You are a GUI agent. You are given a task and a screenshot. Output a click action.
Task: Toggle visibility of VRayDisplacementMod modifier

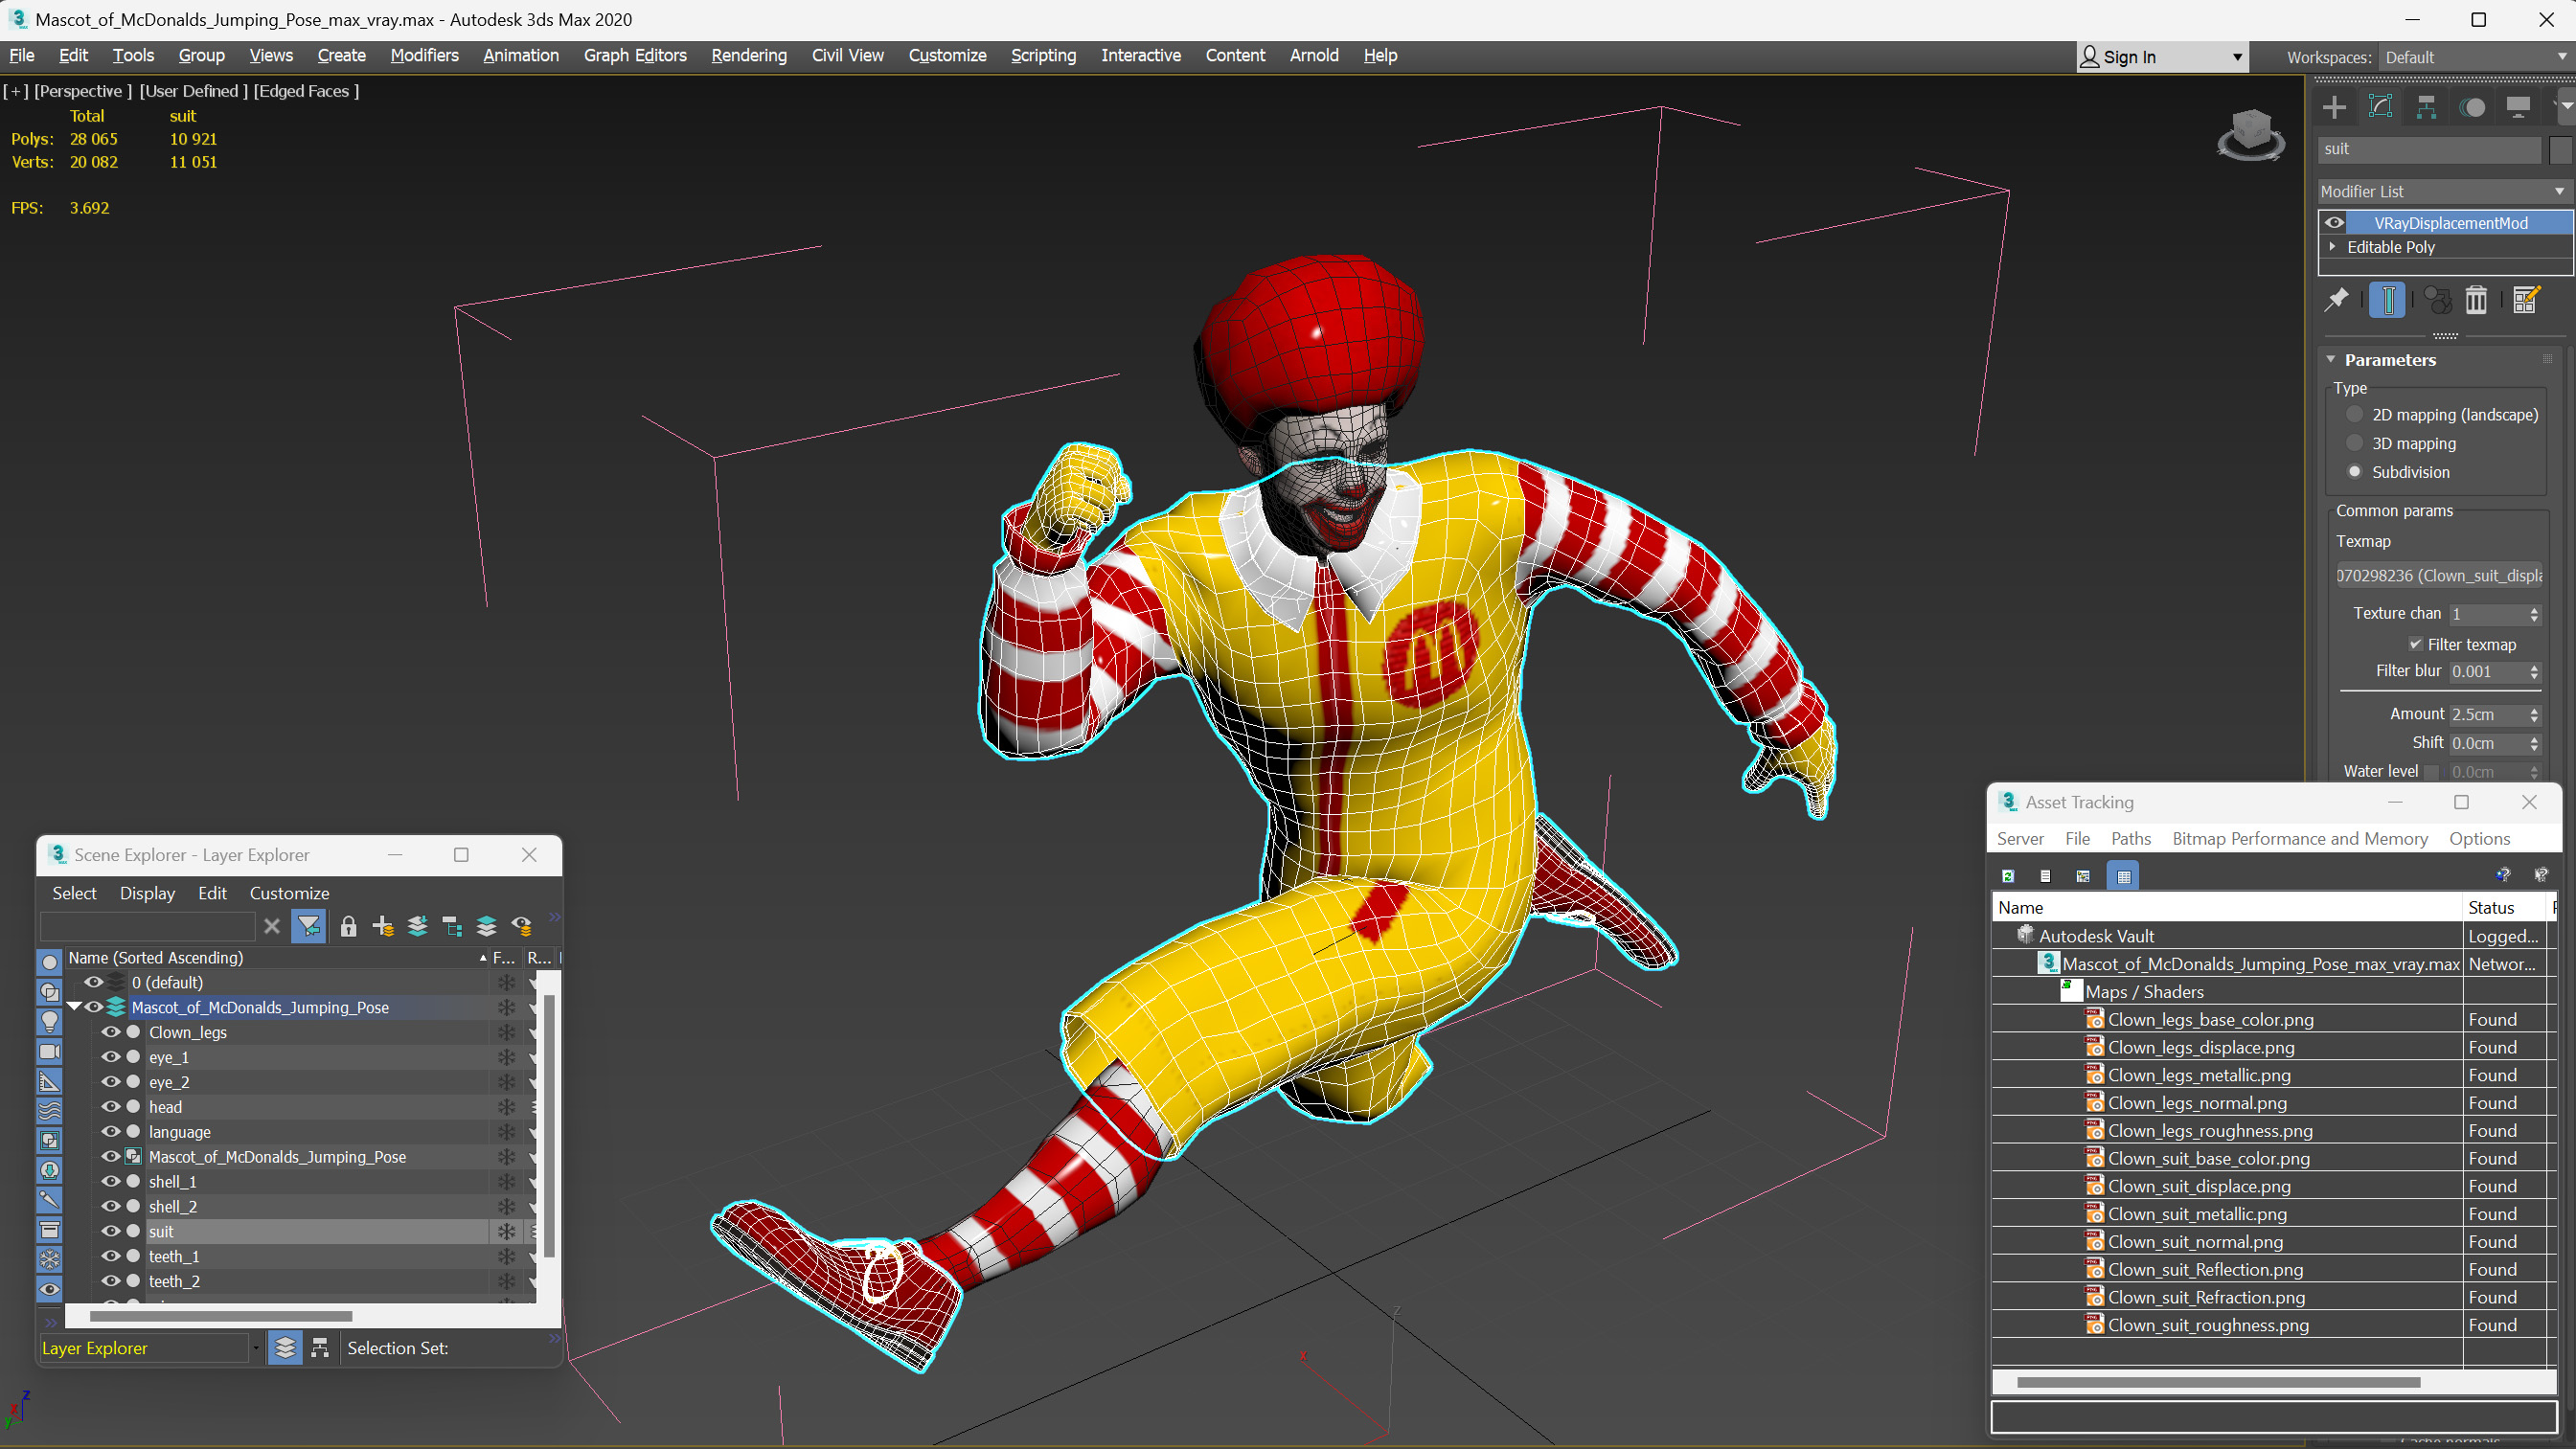[2334, 223]
